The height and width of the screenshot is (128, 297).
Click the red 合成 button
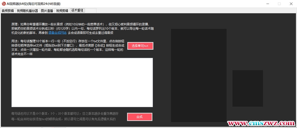(139, 117)
